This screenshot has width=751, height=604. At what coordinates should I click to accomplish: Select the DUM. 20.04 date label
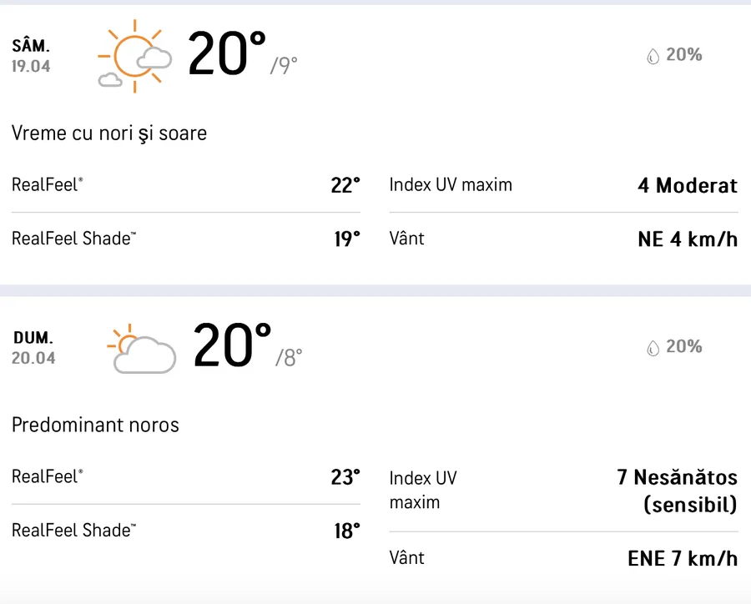tap(33, 348)
